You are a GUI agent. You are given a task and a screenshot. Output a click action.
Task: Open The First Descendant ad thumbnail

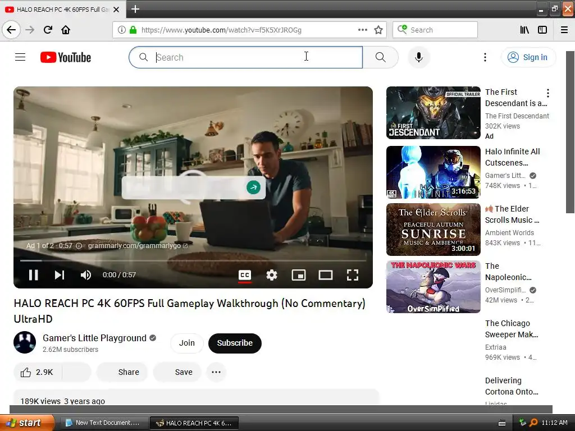pos(433,113)
